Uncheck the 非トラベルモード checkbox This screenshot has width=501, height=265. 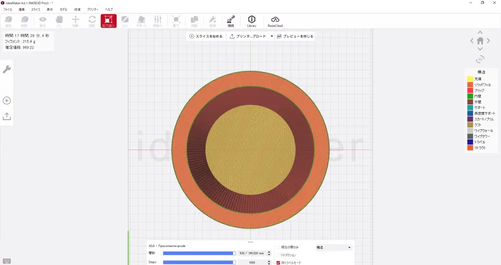pos(279,262)
